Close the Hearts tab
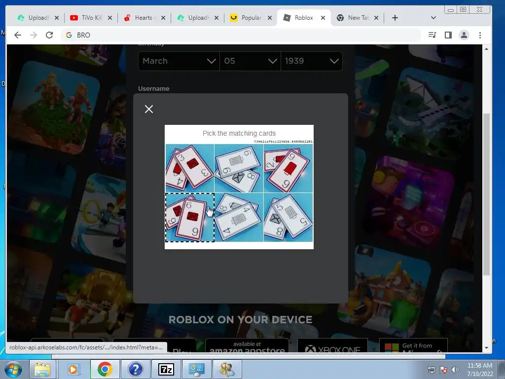Viewport: 505px width, 379px height. point(163,18)
